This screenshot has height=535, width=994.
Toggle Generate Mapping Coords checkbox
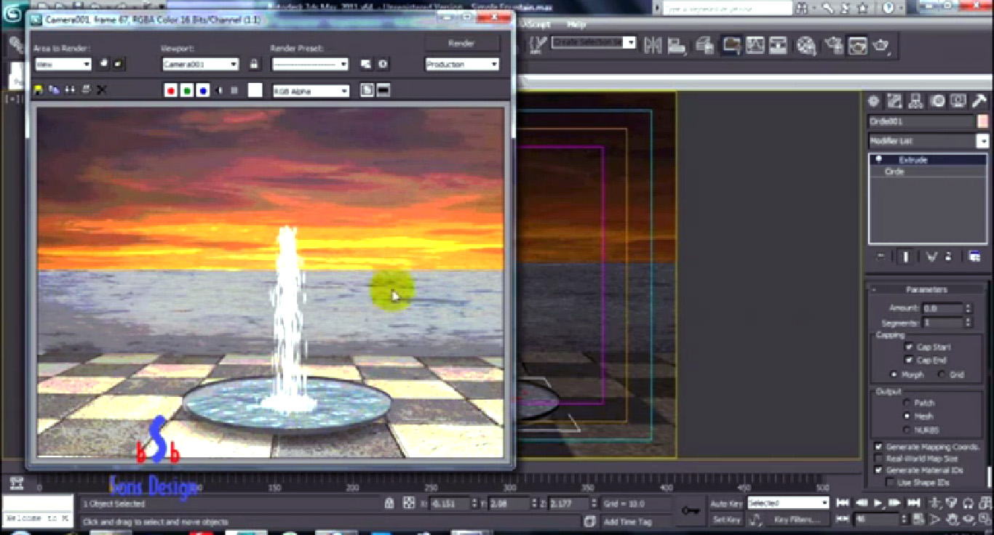click(x=878, y=446)
